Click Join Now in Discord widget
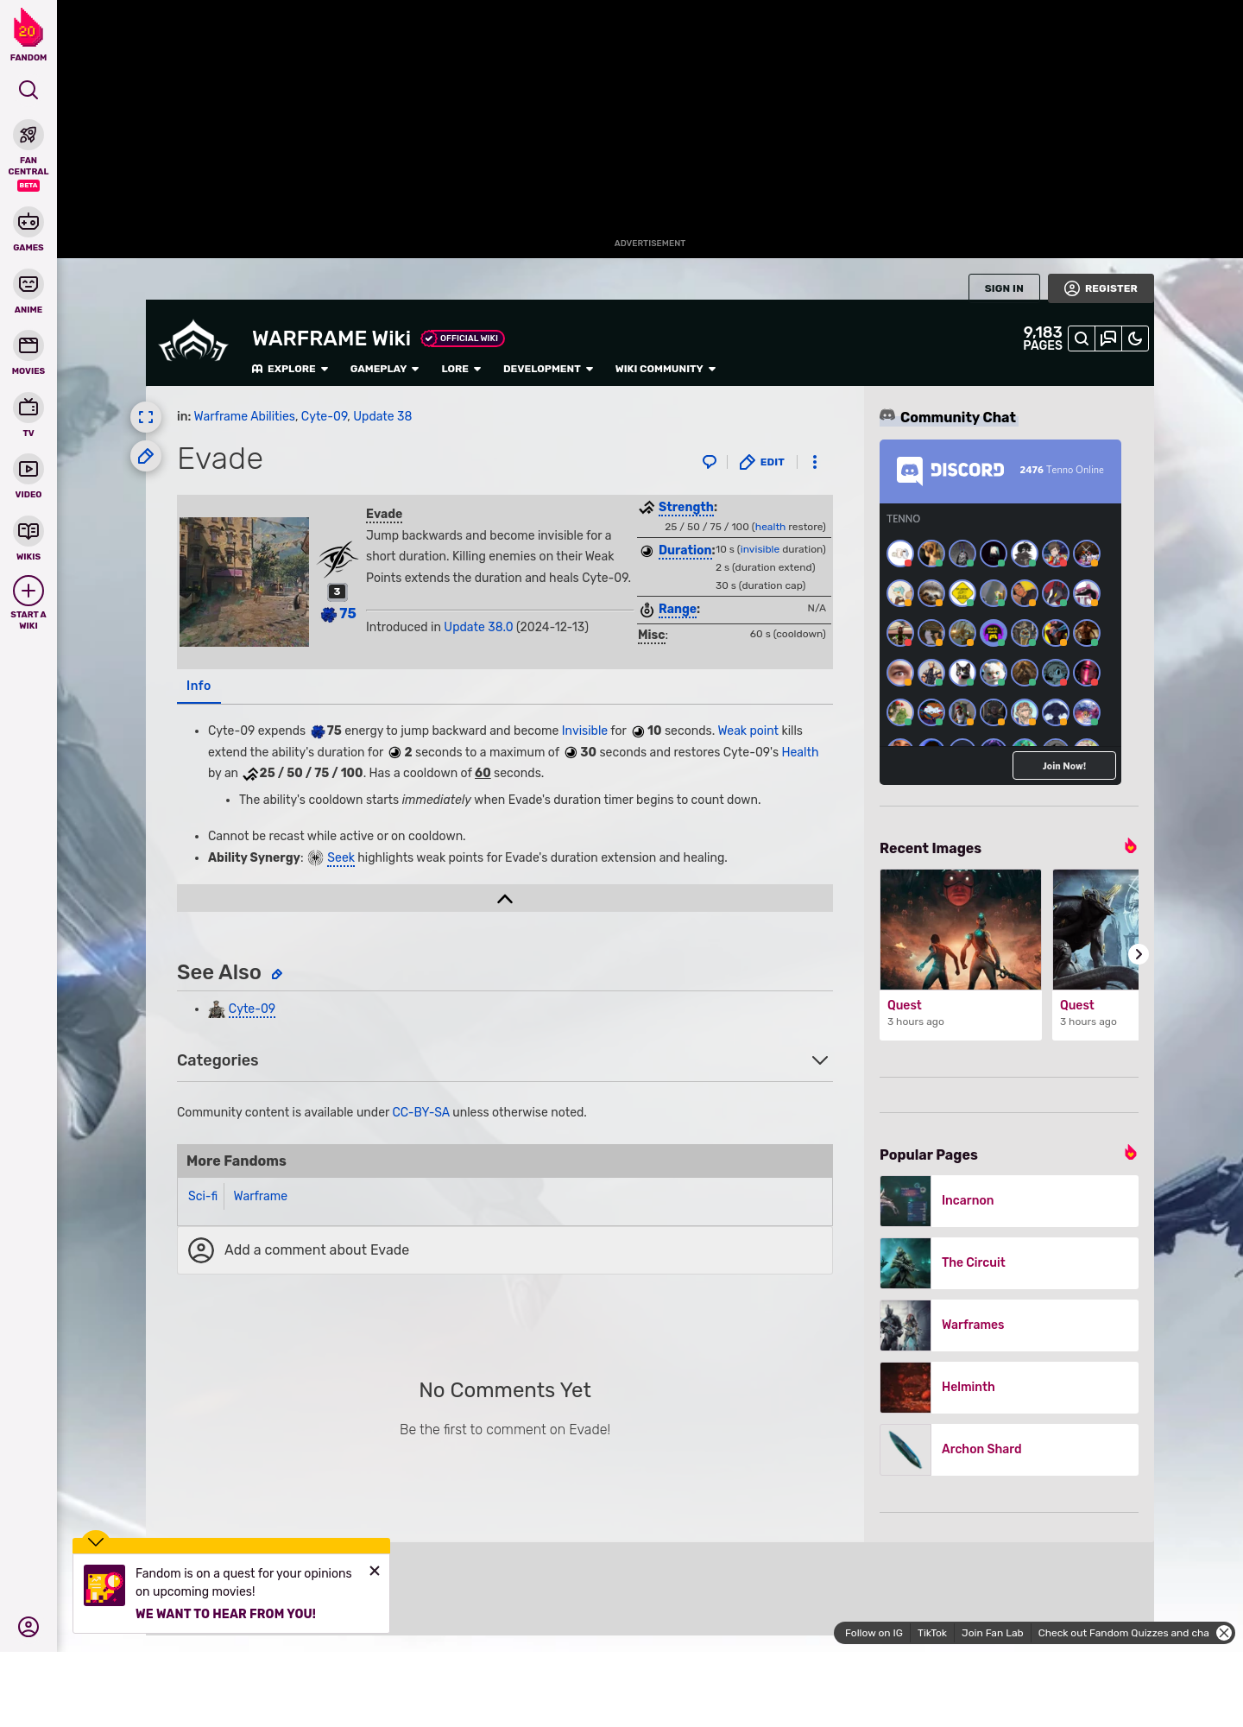Image resolution: width=1243 pixels, height=1727 pixels. click(1063, 766)
